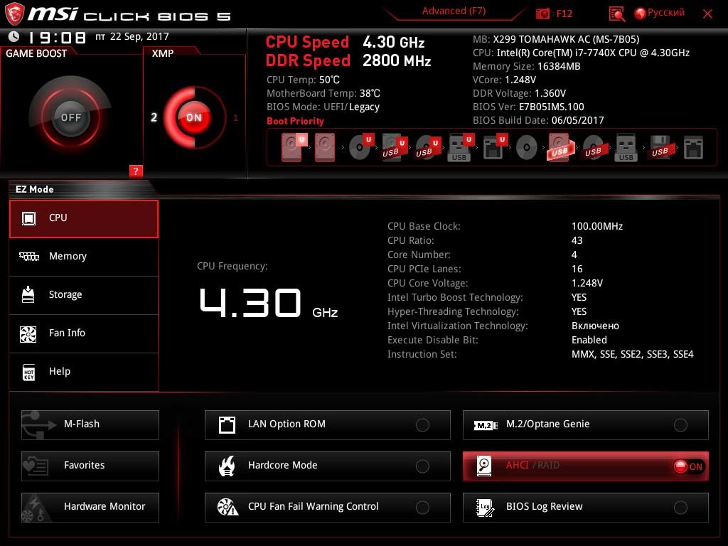Toggle the XMP ON dial
Screen dimensions: 728x546
(194, 117)
